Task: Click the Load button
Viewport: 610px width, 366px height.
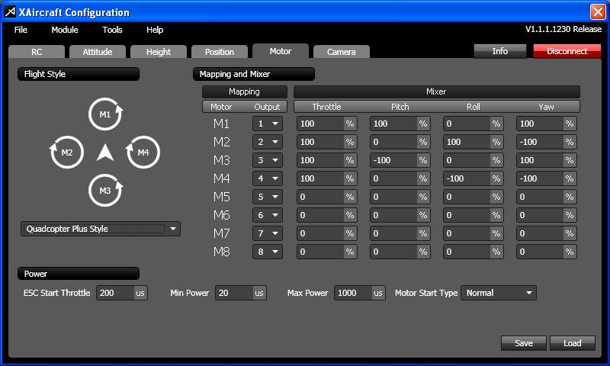Action: point(573,343)
